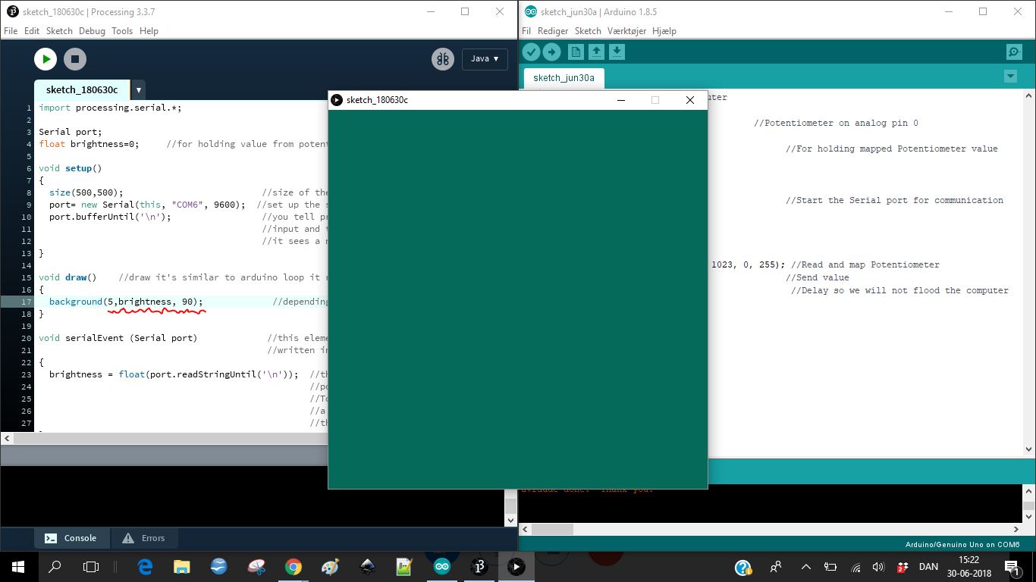The width and height of the screenshot is (1036, 582).
Task: Open the Arduino tab options dropdown arrow
Action: tap(1010, 77)
